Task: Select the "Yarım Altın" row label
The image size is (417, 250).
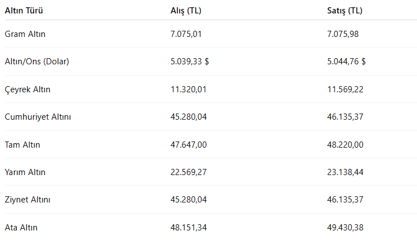Action: click(25, 172)
